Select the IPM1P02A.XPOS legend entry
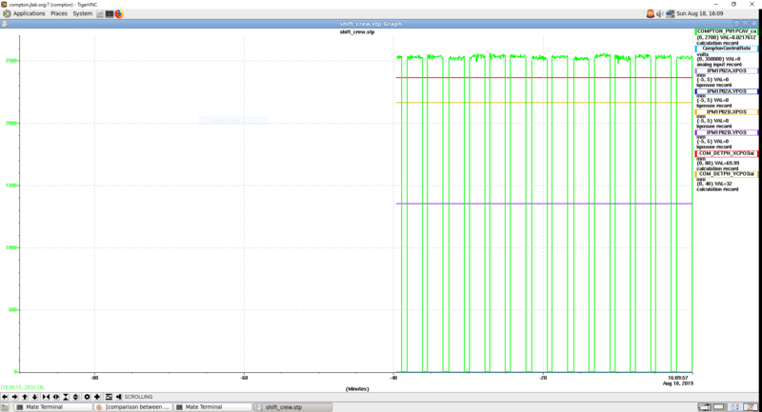 pyautogui.click(x=727, y=70)
